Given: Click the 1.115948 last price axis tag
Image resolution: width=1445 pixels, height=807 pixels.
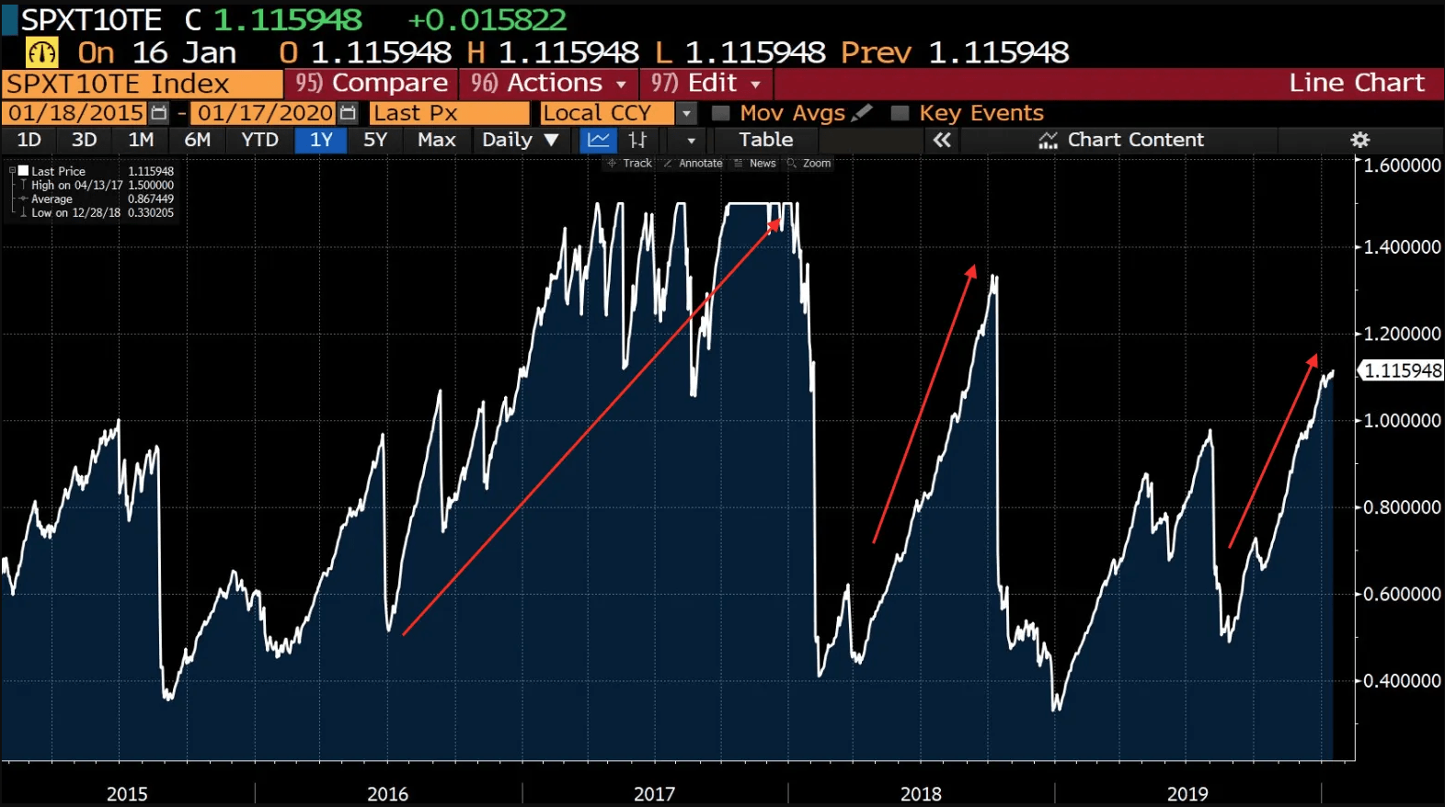Looking at the screenshot, I should tap(1403, 370).
